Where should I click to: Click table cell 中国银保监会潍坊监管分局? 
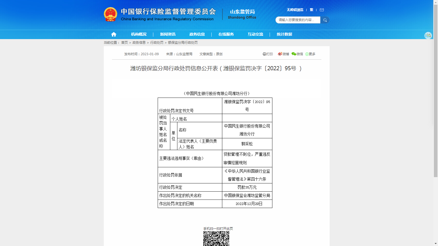[247, 195]
